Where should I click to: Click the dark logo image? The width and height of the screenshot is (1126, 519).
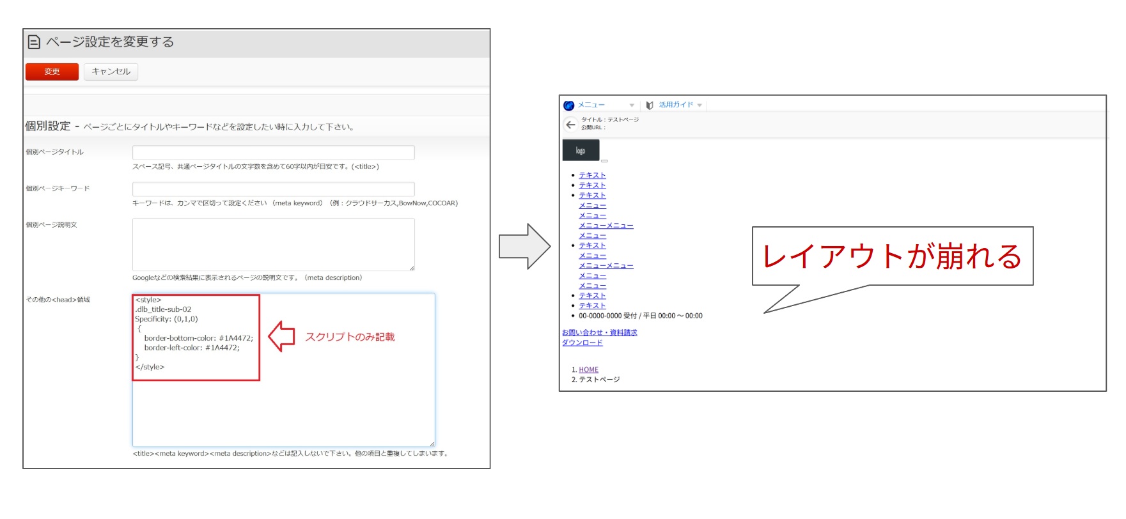pos(581,150)
